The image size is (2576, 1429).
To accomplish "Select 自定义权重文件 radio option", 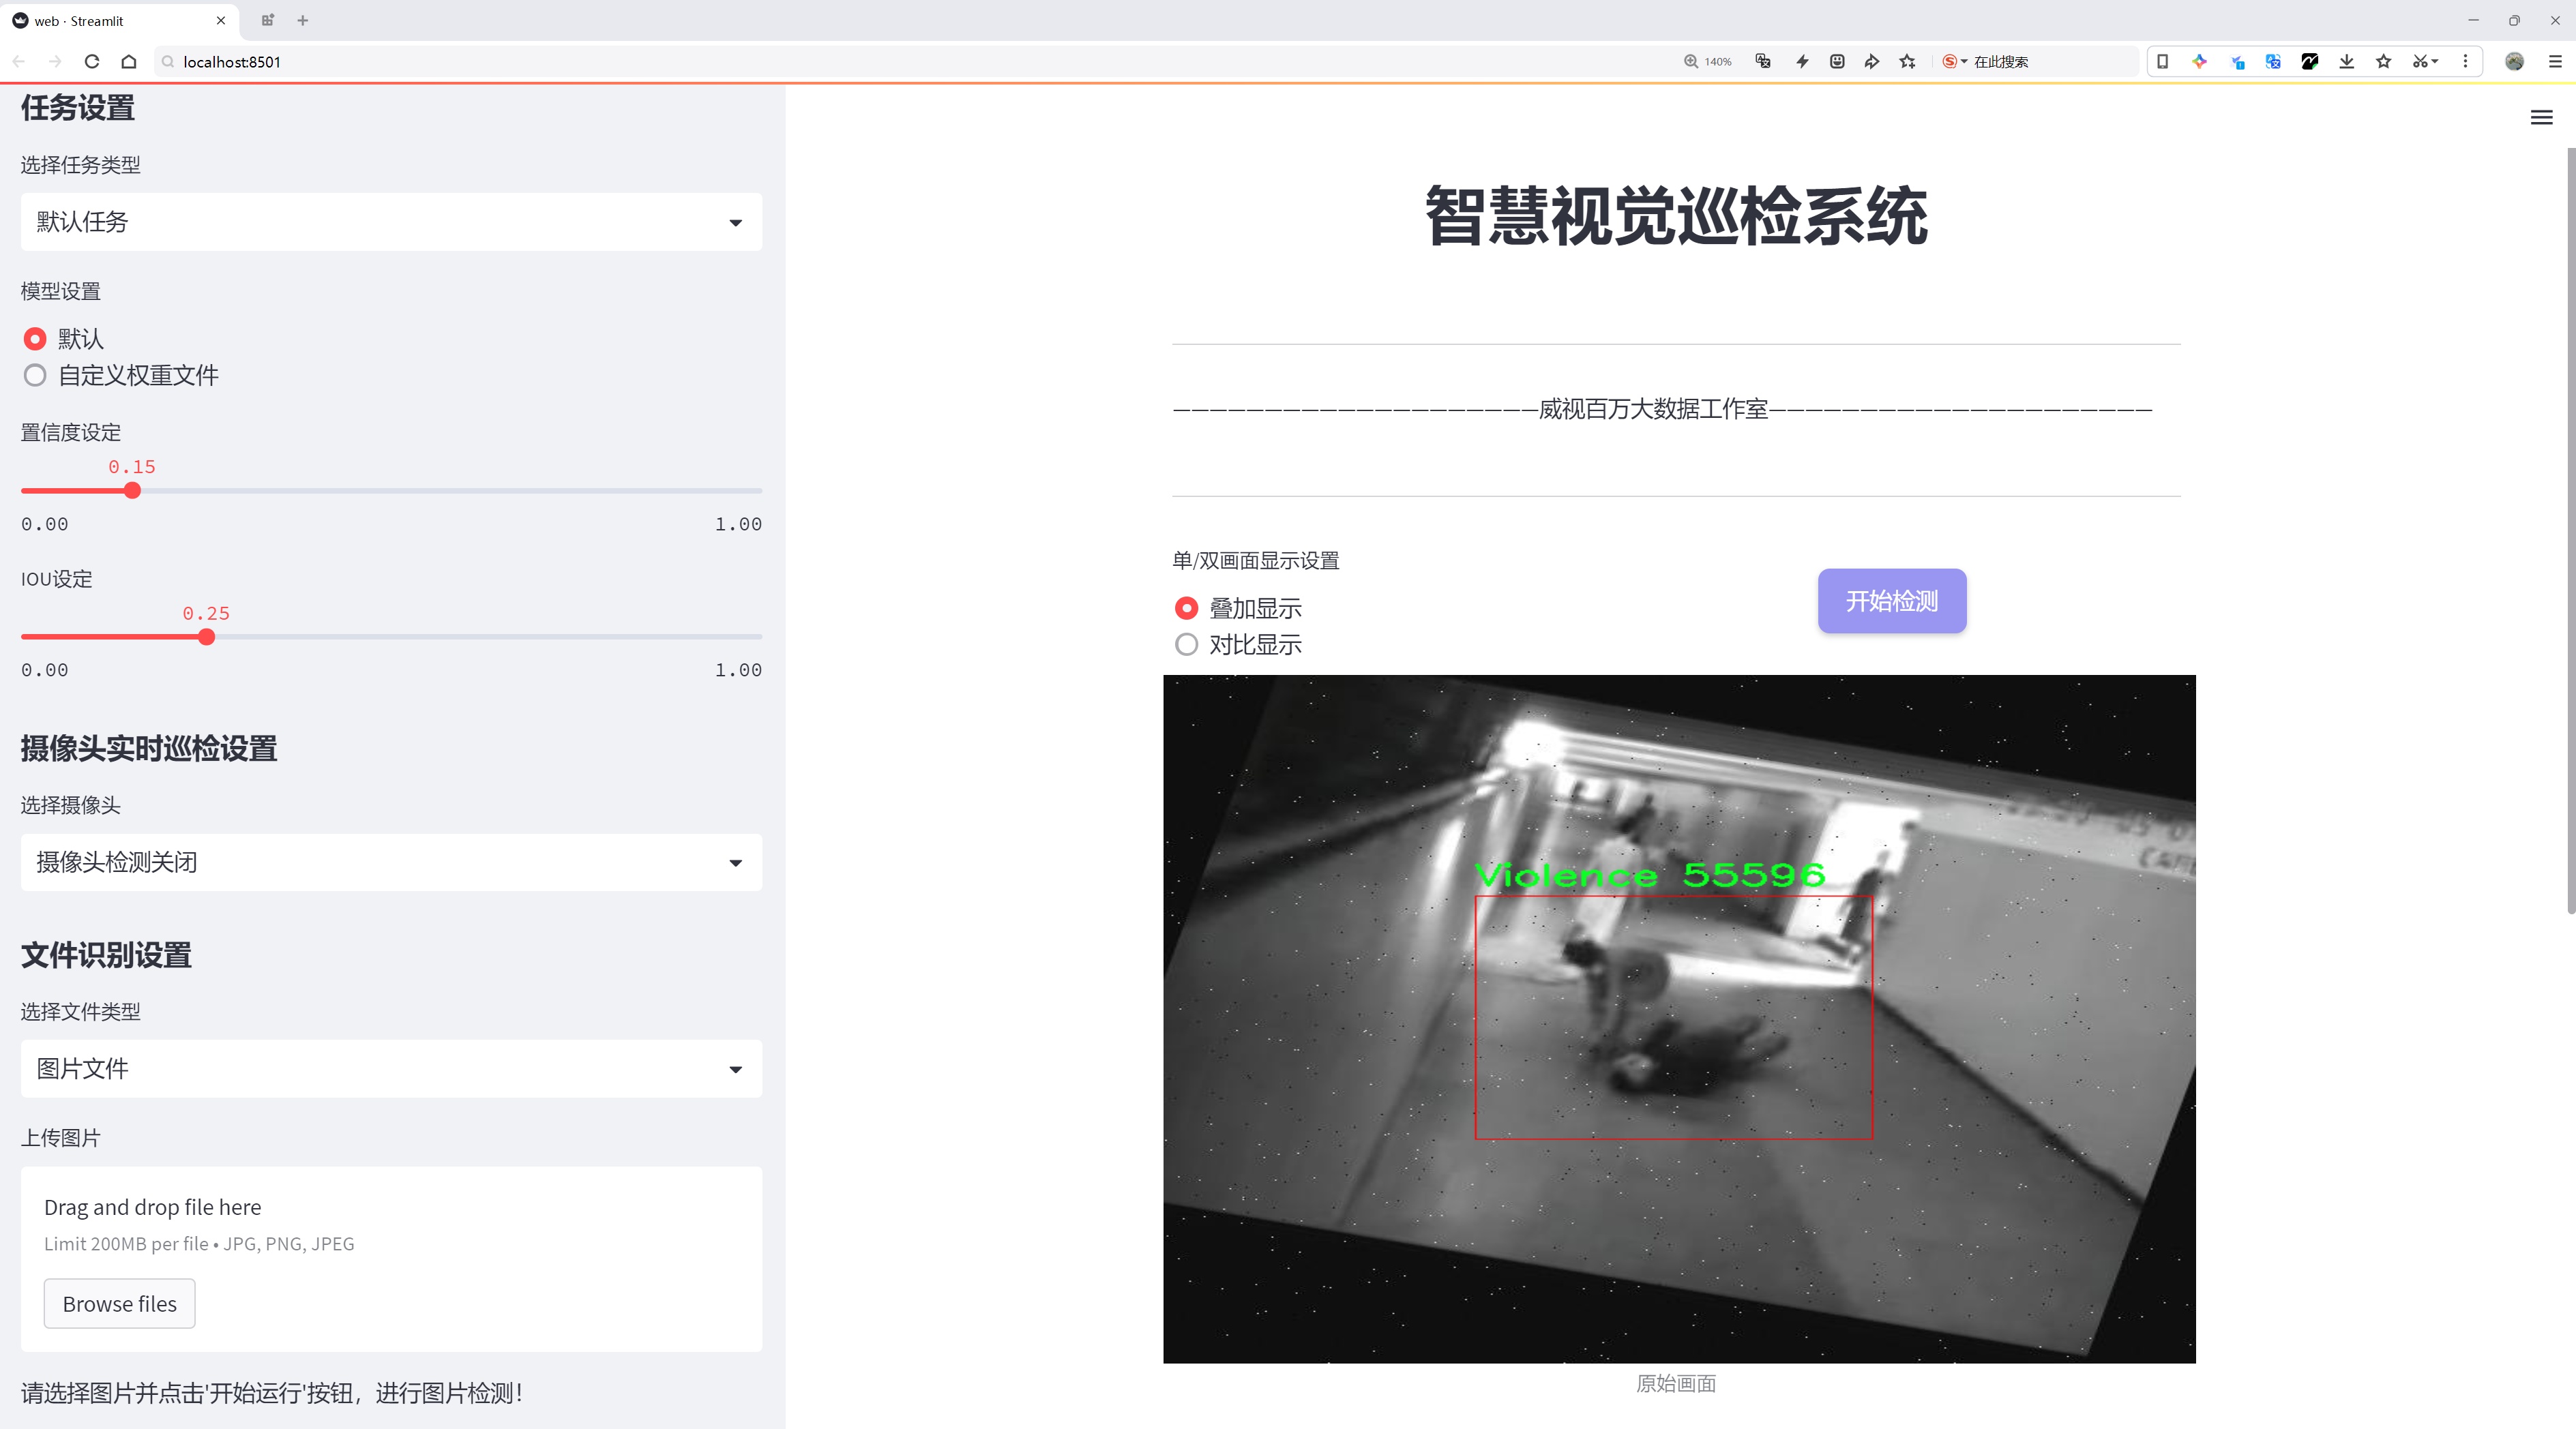I will pos(35,376).
